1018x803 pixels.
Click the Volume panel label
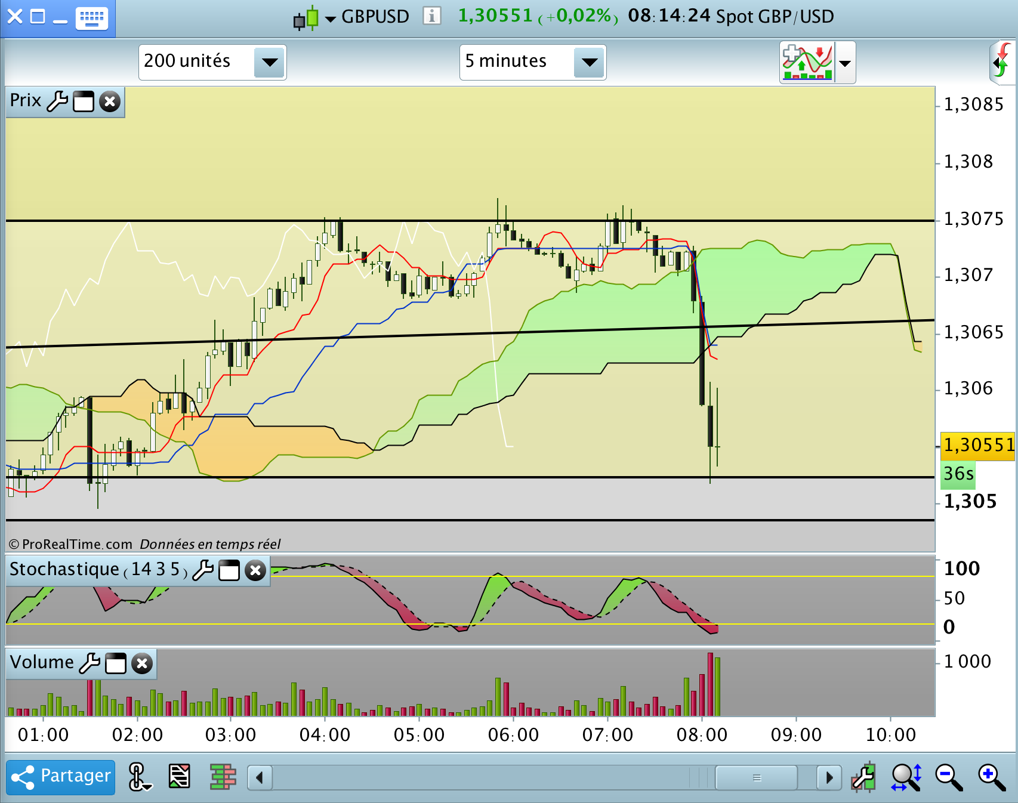click(42, 662)
